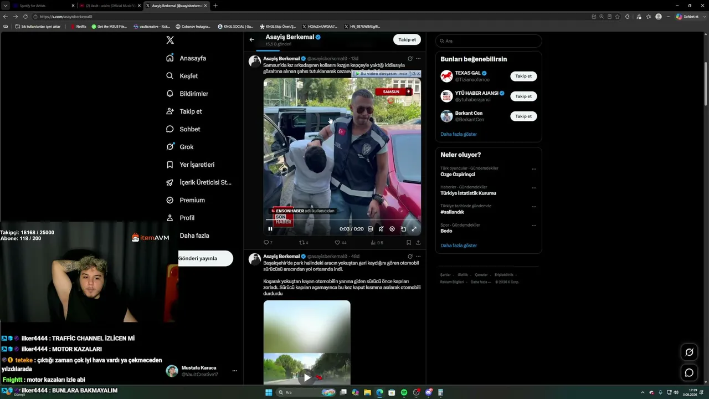Click the Premium badge icon

click(170, 200)
